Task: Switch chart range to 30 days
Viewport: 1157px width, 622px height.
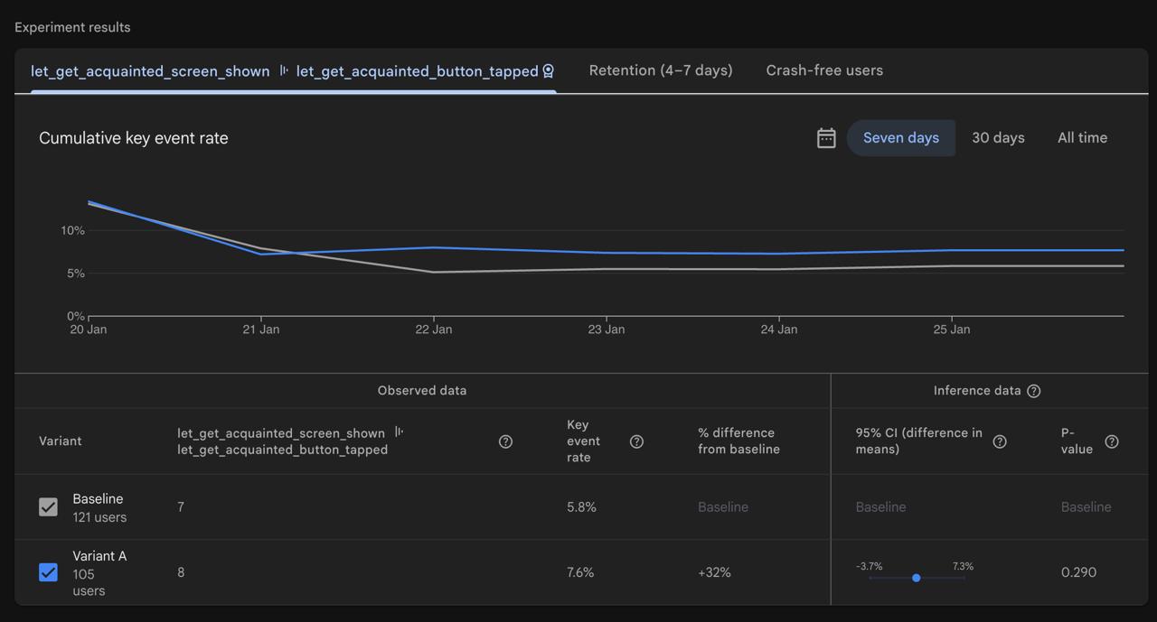Action: tap(998, 138)
